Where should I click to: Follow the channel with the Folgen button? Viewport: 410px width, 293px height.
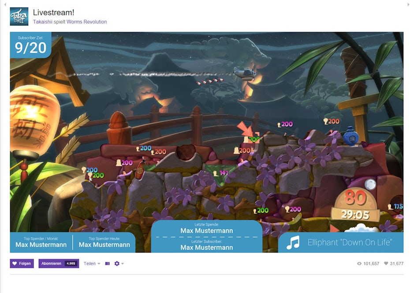coord(22,264)
